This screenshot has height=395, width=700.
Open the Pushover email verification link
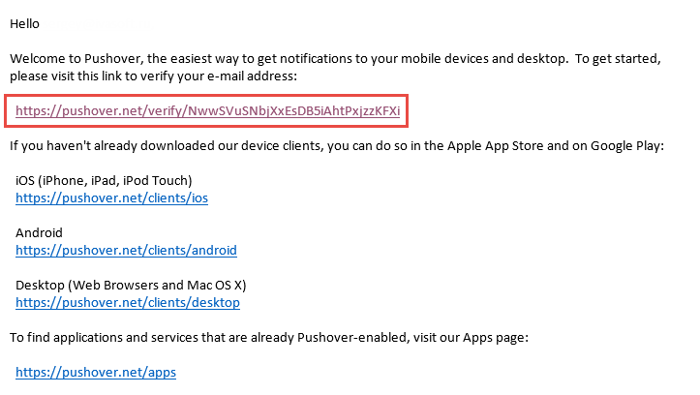pos(207,111)
